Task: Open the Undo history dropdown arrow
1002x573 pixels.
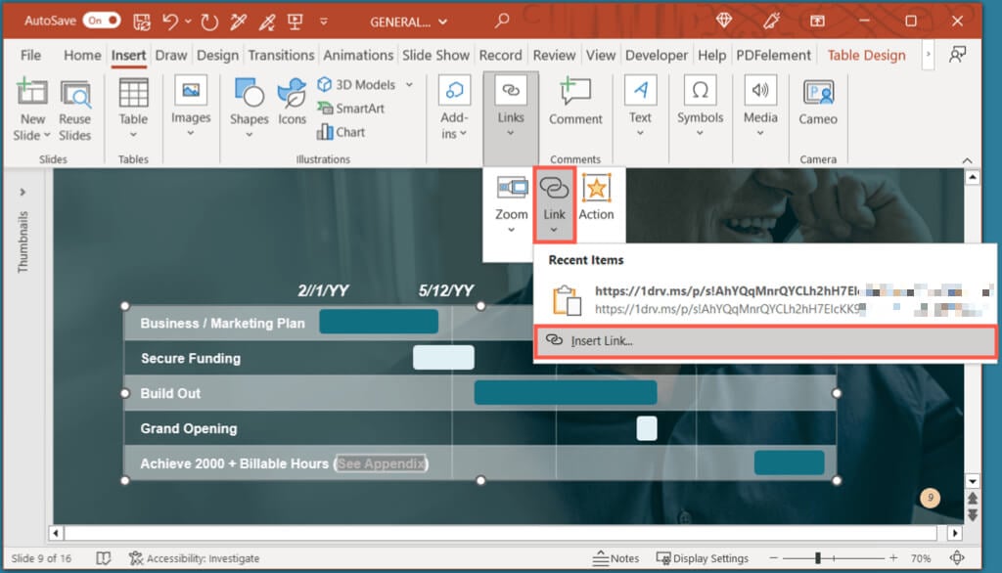Action: [x=188, y=22]
